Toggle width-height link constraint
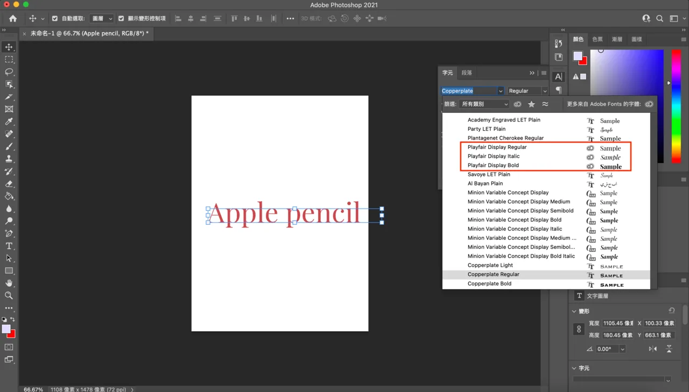Viewport: 689px width, 392px height. (x=579, y=329)
